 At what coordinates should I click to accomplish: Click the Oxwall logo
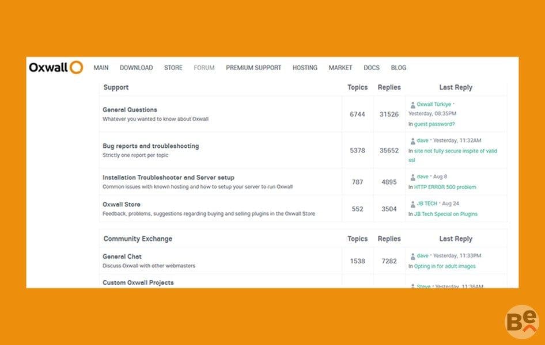pos(56,67)
